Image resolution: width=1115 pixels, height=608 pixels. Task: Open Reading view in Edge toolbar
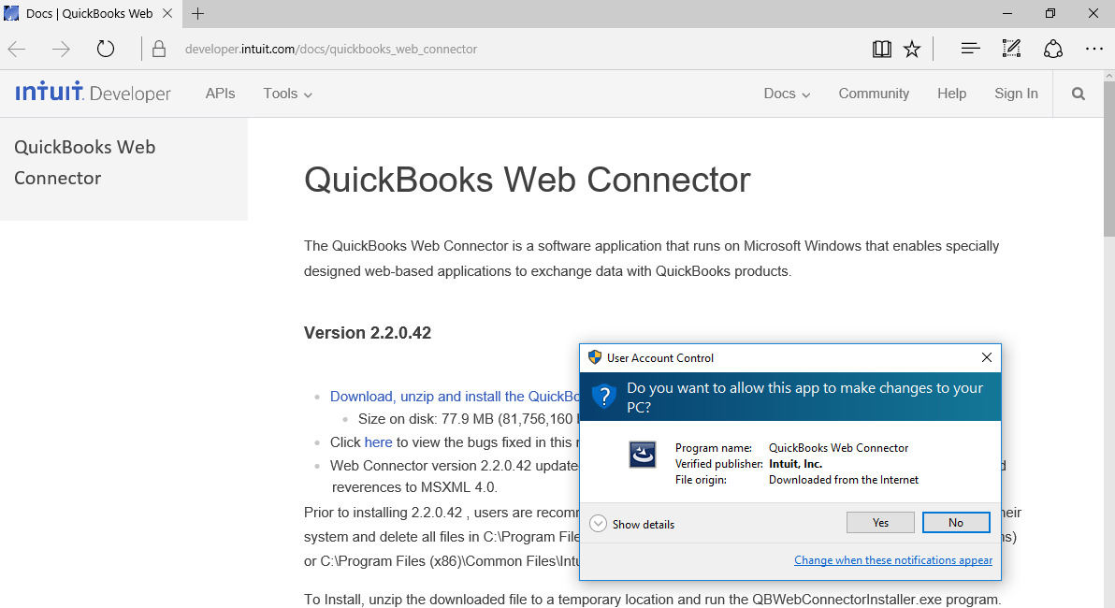coord(880,48)
